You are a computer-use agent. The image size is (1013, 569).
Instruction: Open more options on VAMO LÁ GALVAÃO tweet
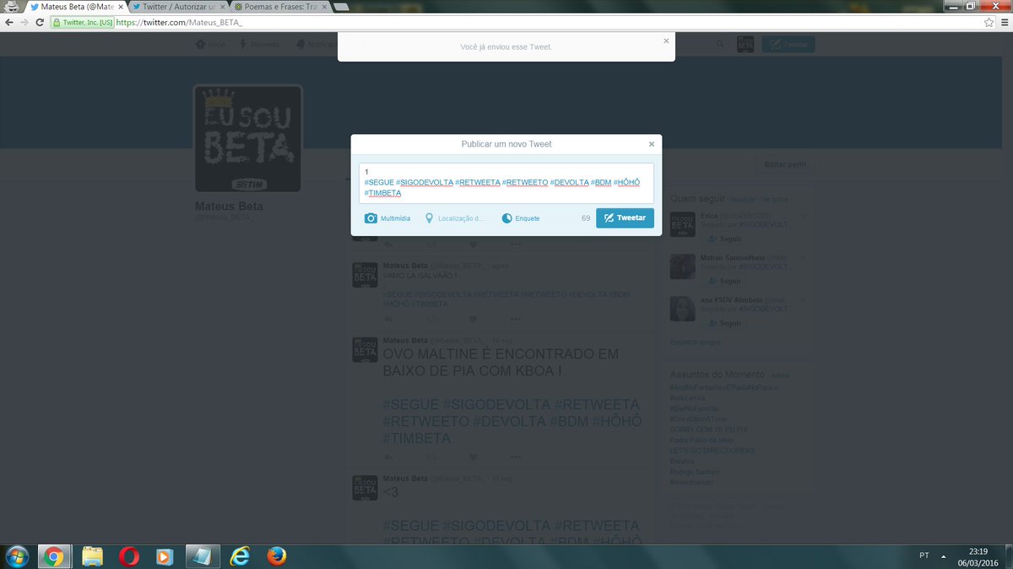click(x=515, y=319)
